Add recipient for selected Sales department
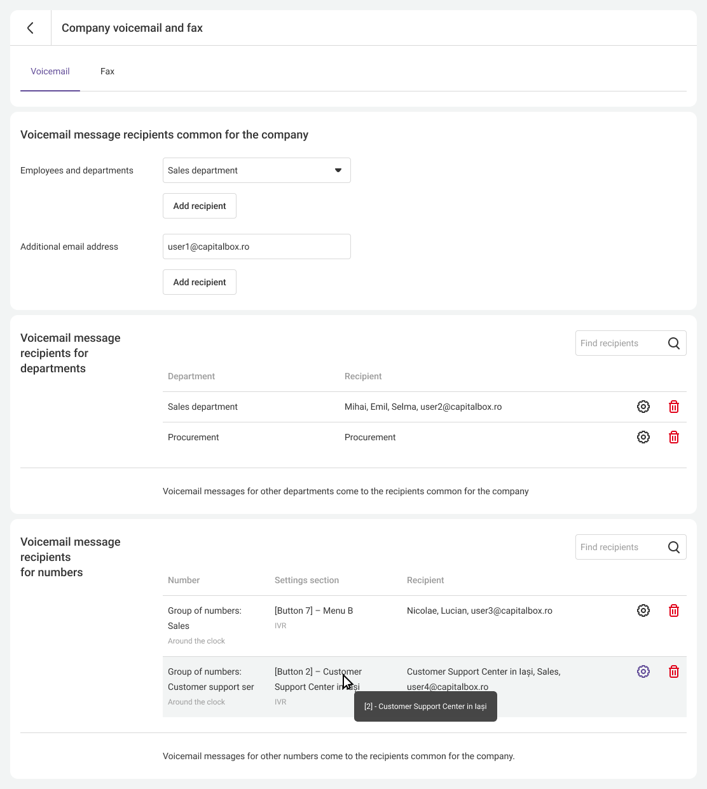Screen dimensions: 707x789 (200, 206)
